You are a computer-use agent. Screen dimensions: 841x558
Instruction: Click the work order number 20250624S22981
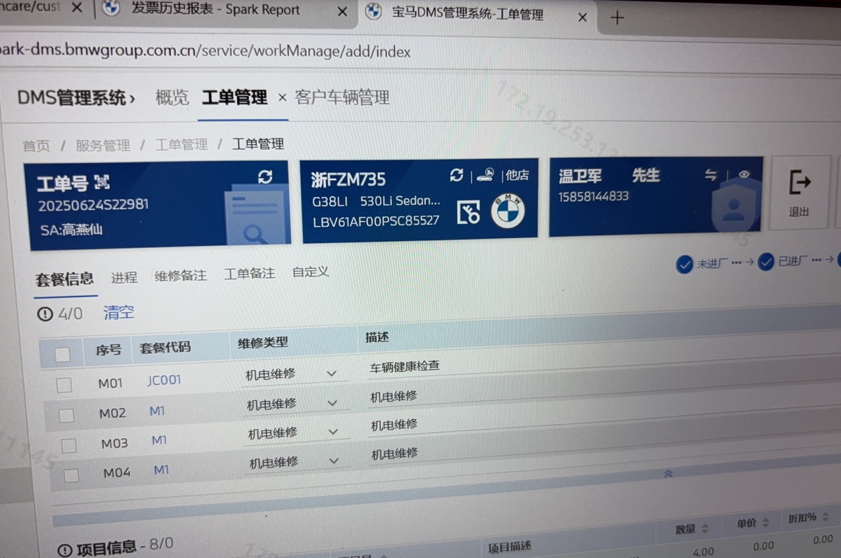pyautogui.click(x=93, y=205)
